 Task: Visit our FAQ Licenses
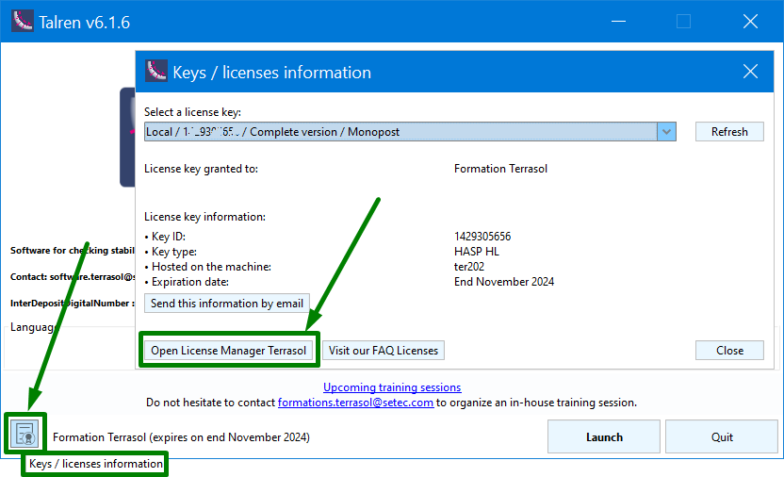pyautogui.click(x=384, y=351)
